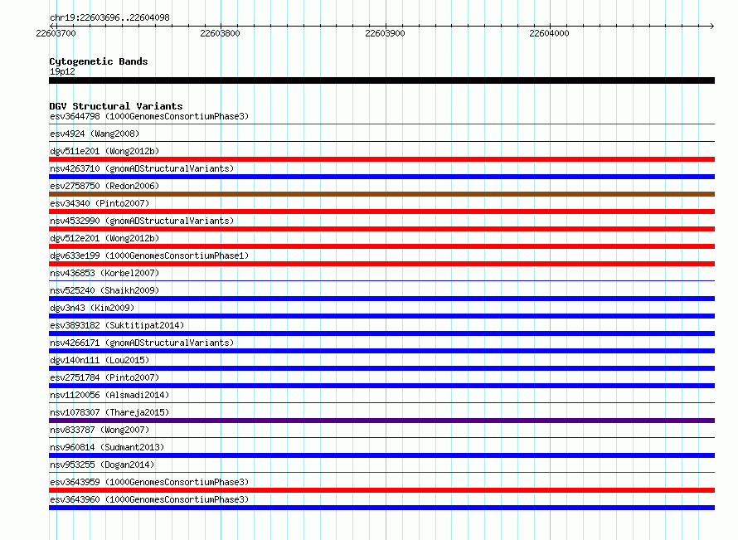Click the 22603700 ruler position label
738x540 pixels.
tap(56, 33)
